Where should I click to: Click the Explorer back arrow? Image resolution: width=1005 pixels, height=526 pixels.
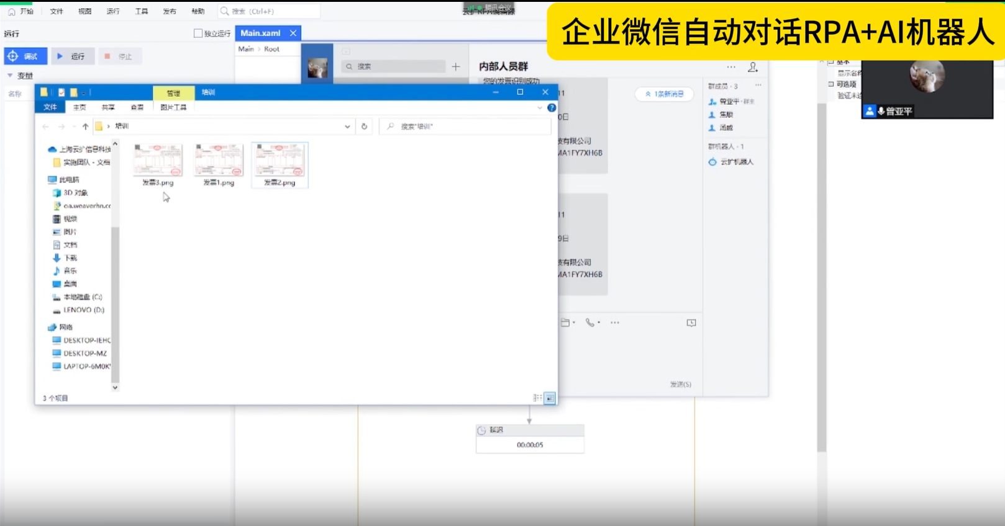[45, 127]
